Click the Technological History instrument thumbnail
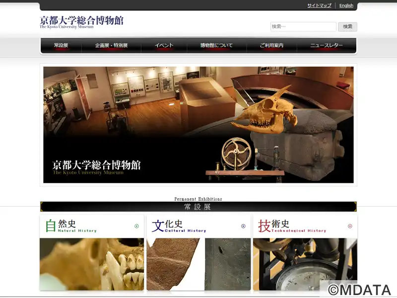 tap(305, 264)
